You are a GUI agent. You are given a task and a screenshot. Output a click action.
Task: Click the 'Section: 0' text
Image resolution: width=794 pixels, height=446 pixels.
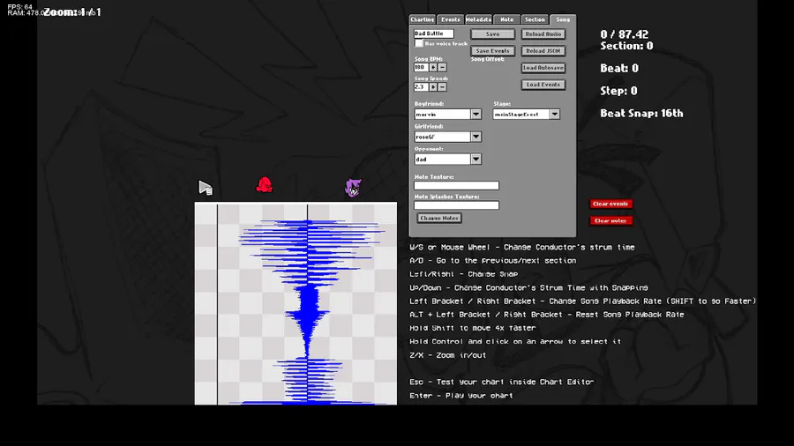click(626, 46)
